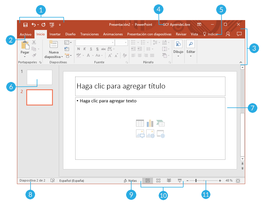Open the font name combo box

[95, 43]
